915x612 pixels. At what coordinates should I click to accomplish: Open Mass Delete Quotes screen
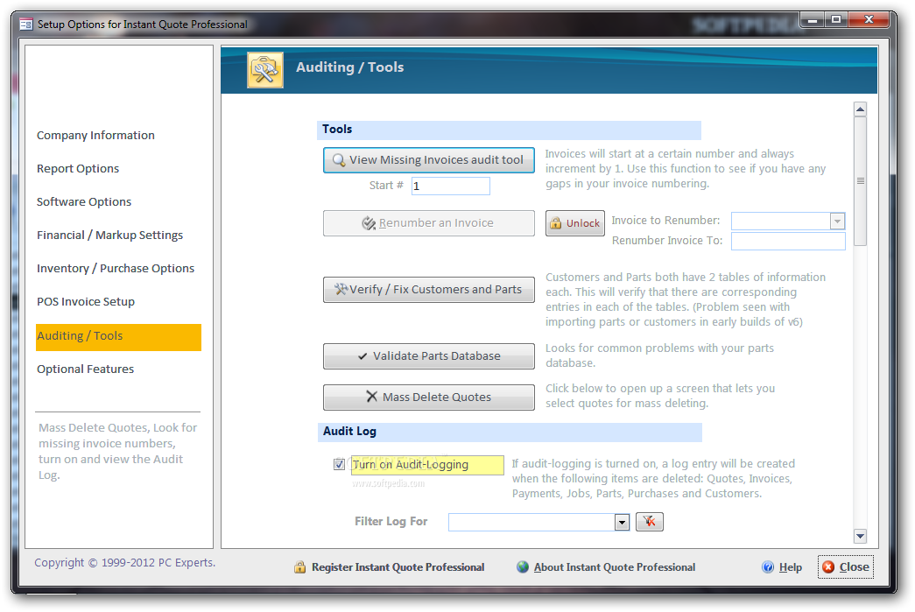point(429,397)
